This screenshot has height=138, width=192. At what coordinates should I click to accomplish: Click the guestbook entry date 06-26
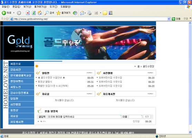[x=148, y=121]
